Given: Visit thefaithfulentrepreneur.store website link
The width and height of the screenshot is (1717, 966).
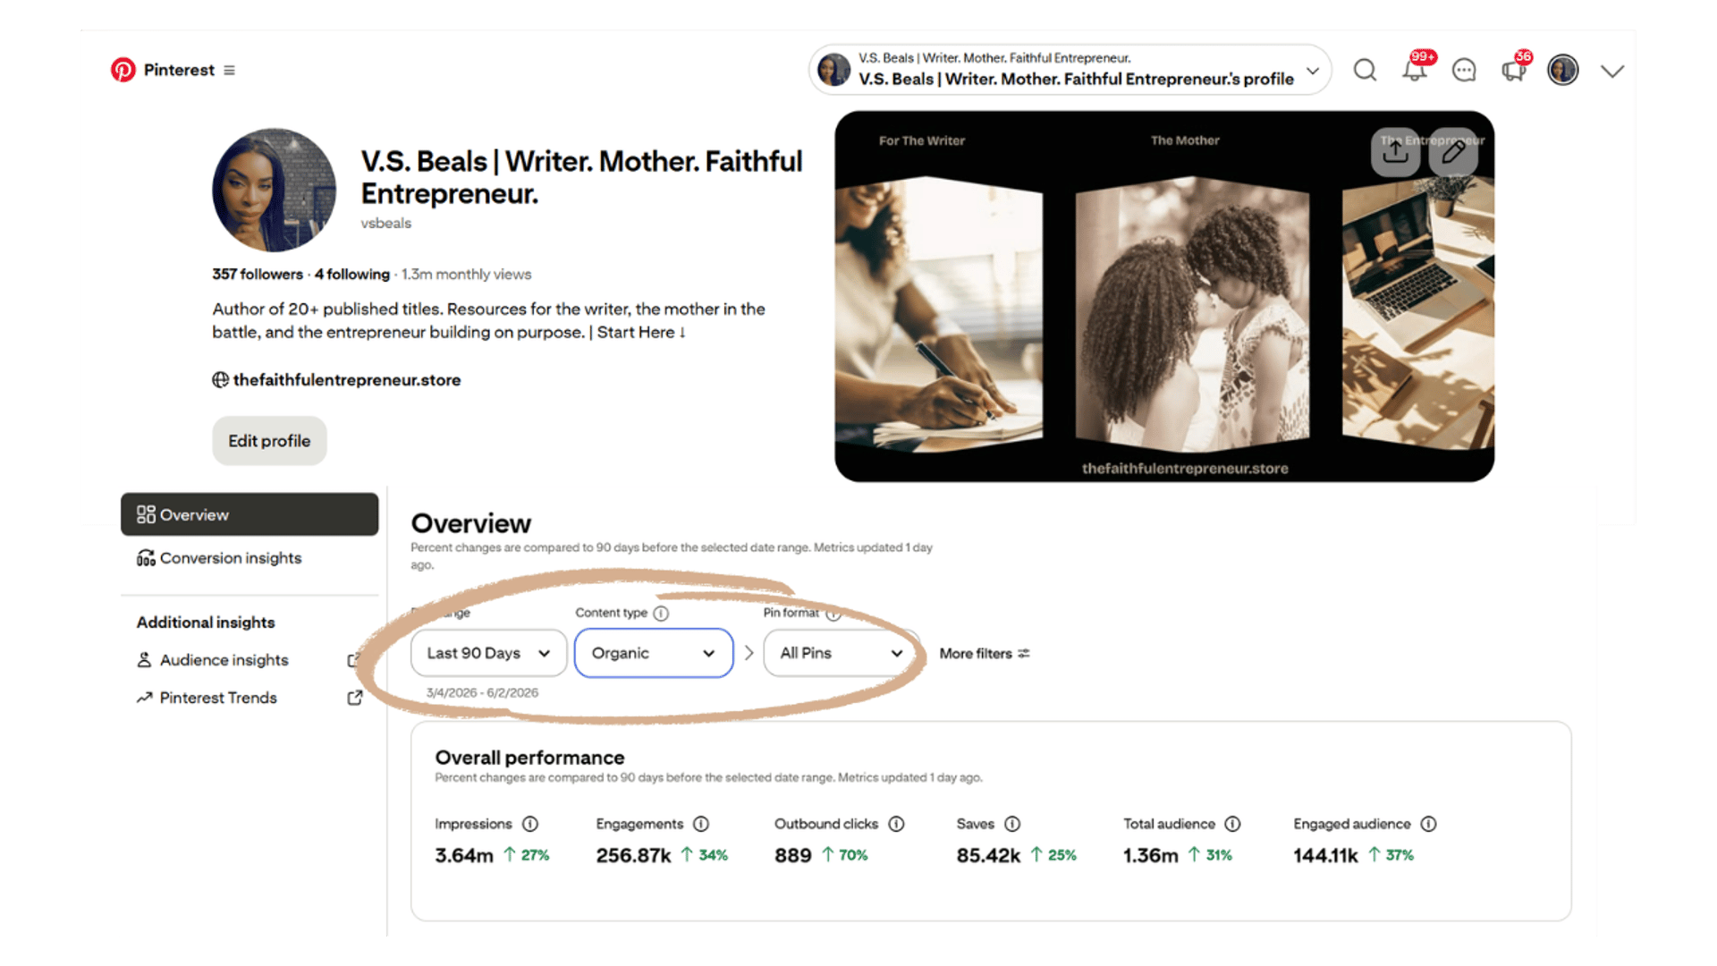Looking at the screenshot, I should pyautogui.click(x=347, y=380).
